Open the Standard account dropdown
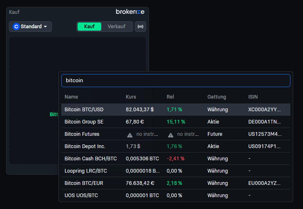Viewport: 303px width, 209px height. point(30,27)
